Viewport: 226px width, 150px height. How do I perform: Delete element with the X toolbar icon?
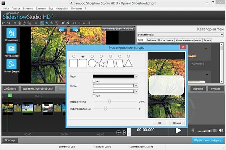click(x=36, y=23)
